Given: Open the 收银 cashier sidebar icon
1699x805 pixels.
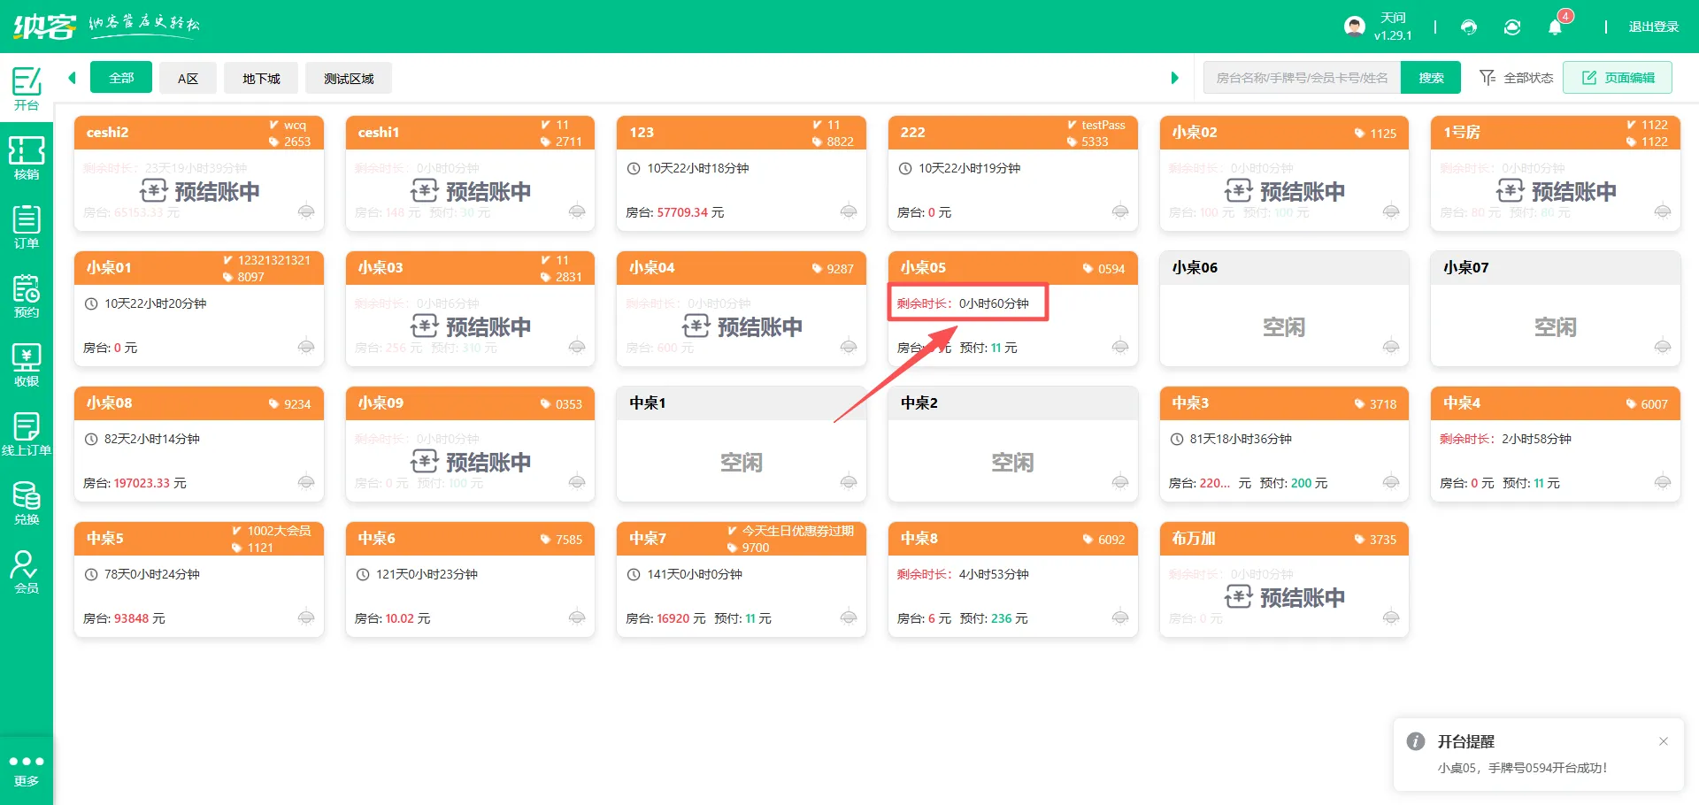Looking at the screenshot, I should coord(27,364).
